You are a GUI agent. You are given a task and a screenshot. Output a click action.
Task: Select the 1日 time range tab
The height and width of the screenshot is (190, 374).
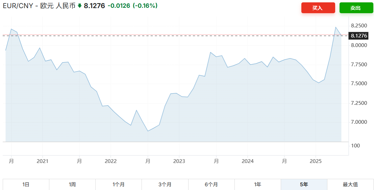coord(26,185)
